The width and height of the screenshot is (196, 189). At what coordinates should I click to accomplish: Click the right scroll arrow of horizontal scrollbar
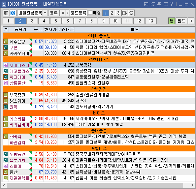(x=192, y=185)
